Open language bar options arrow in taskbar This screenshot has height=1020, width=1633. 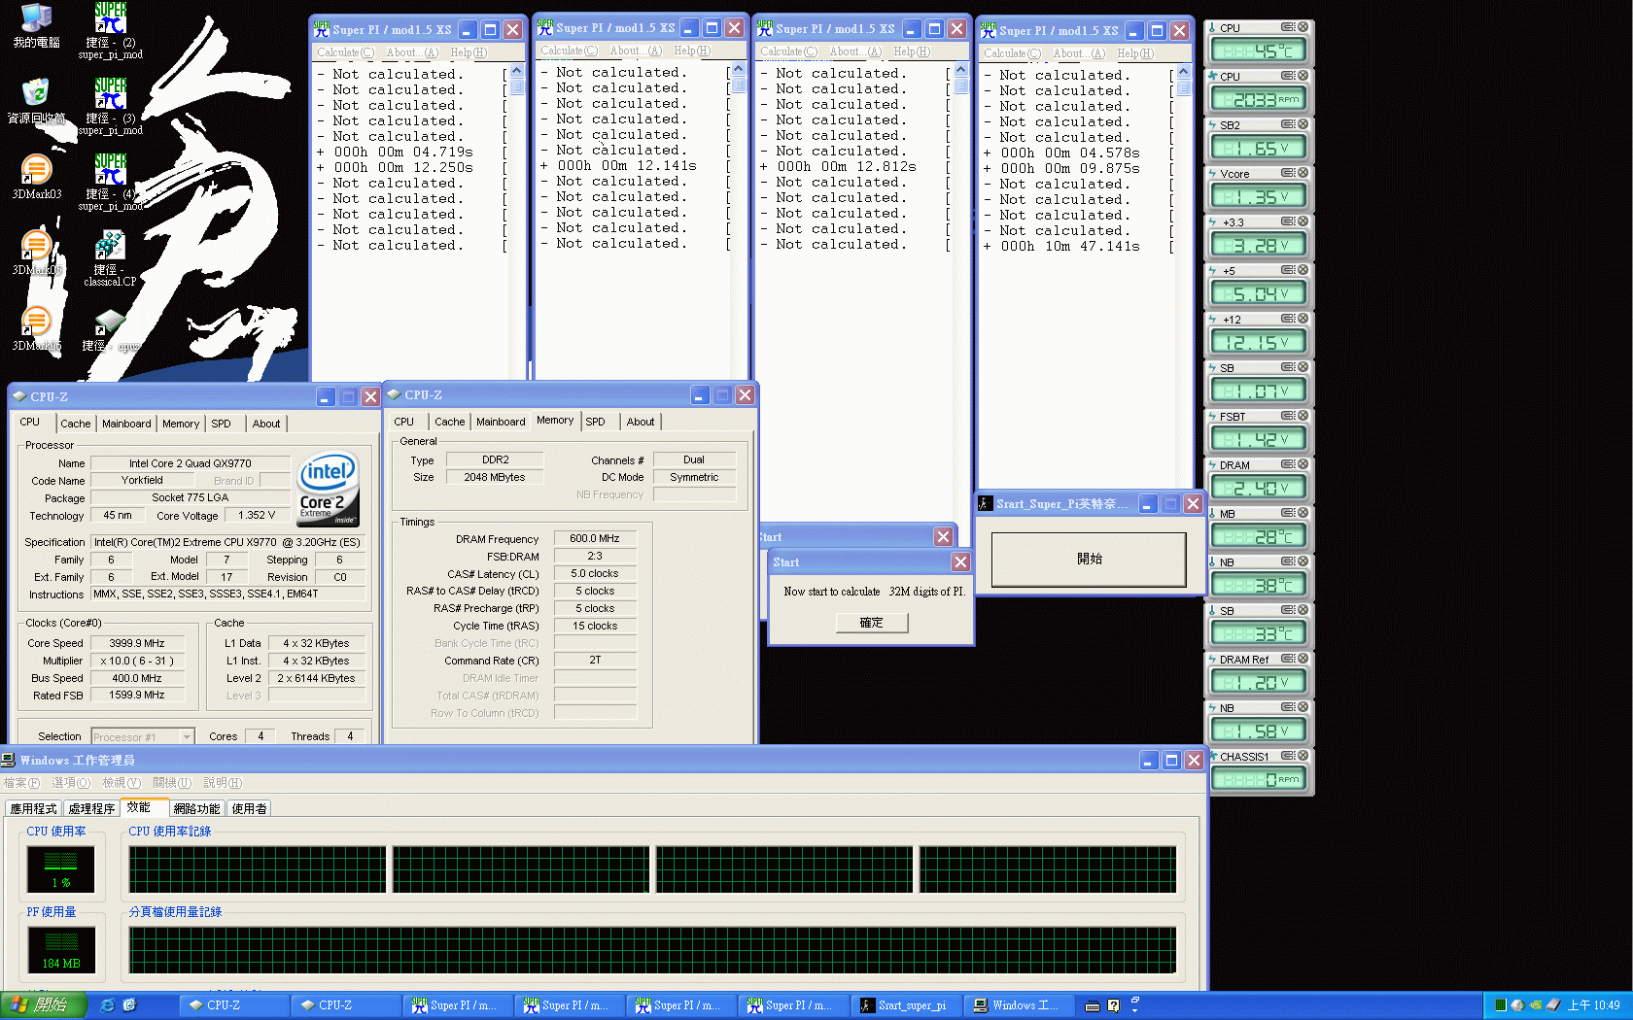point(1134,1010)
